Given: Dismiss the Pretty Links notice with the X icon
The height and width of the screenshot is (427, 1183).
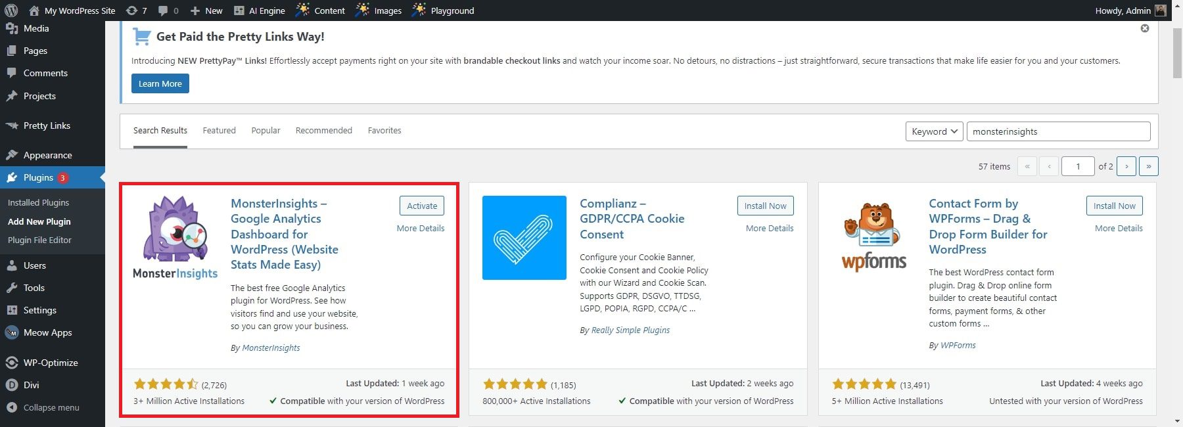Looking at the screenshot, I should click(1145, 28).
